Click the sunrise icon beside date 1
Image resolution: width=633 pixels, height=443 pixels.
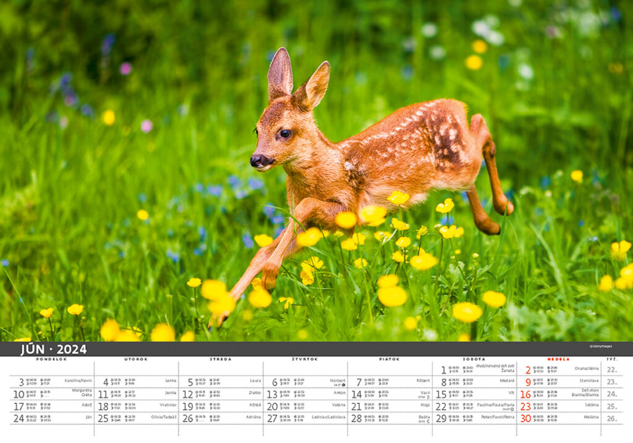(x=449, y=367)
